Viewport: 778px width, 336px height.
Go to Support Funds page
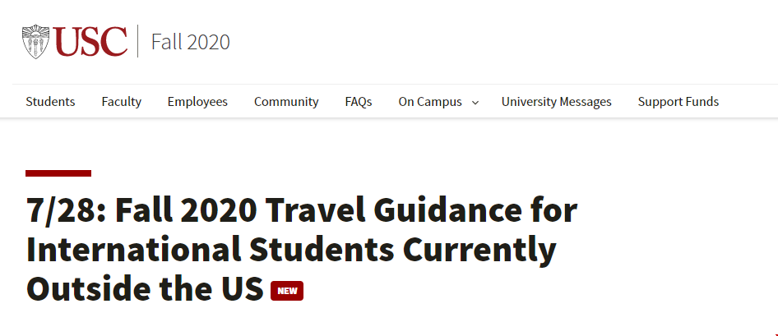tap(678, 102)
